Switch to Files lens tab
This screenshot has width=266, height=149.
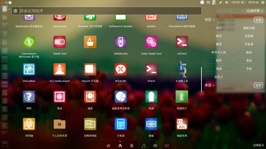(132, 145)
